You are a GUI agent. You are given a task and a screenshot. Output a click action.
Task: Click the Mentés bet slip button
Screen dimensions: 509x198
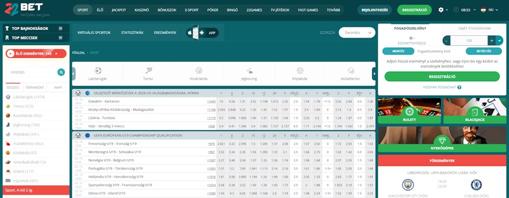coord(398,51)
